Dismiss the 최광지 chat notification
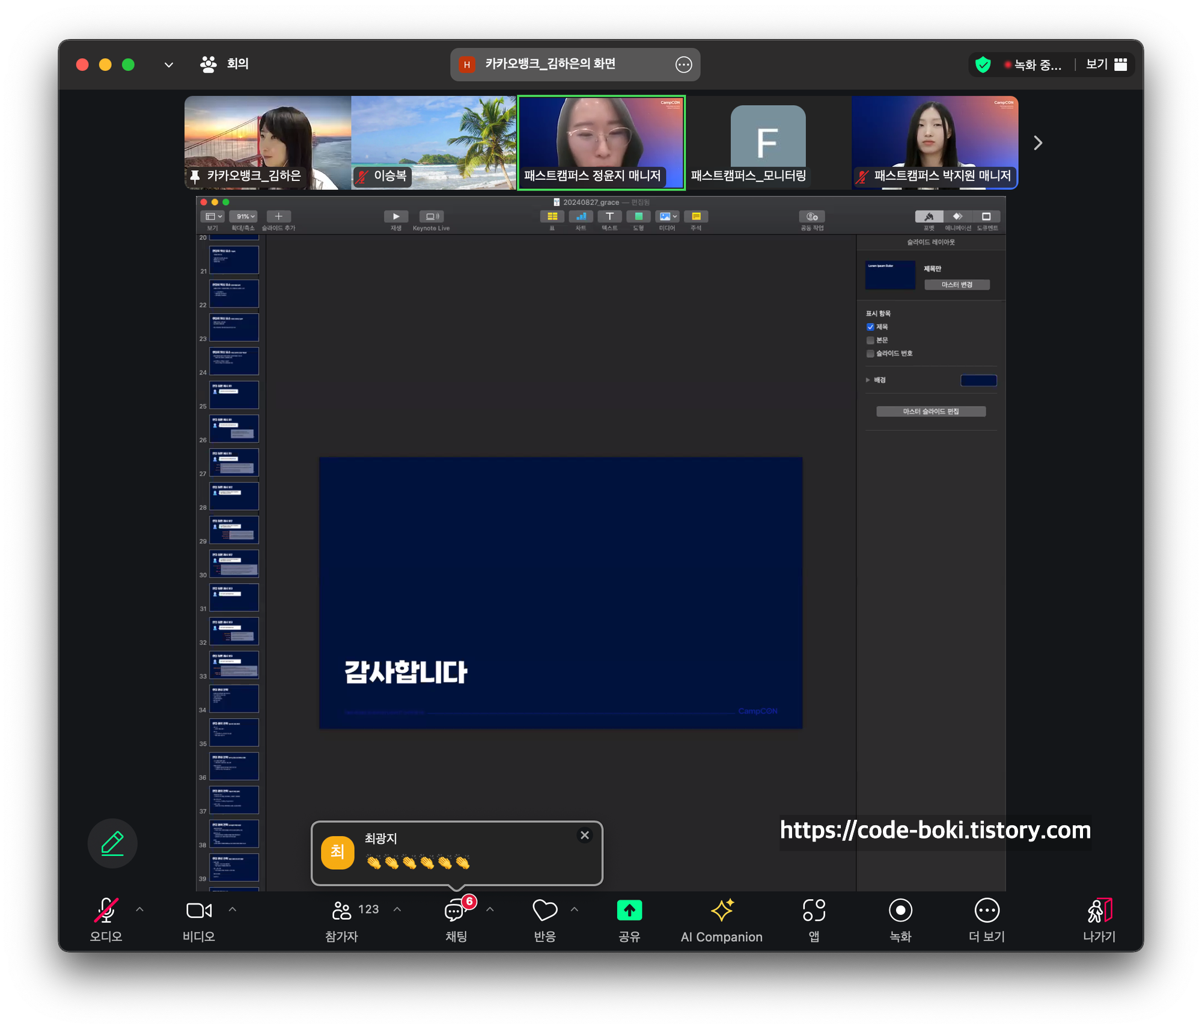Image resolution: width=1202 pixels, height=1029 pixels. pos(584,835)
